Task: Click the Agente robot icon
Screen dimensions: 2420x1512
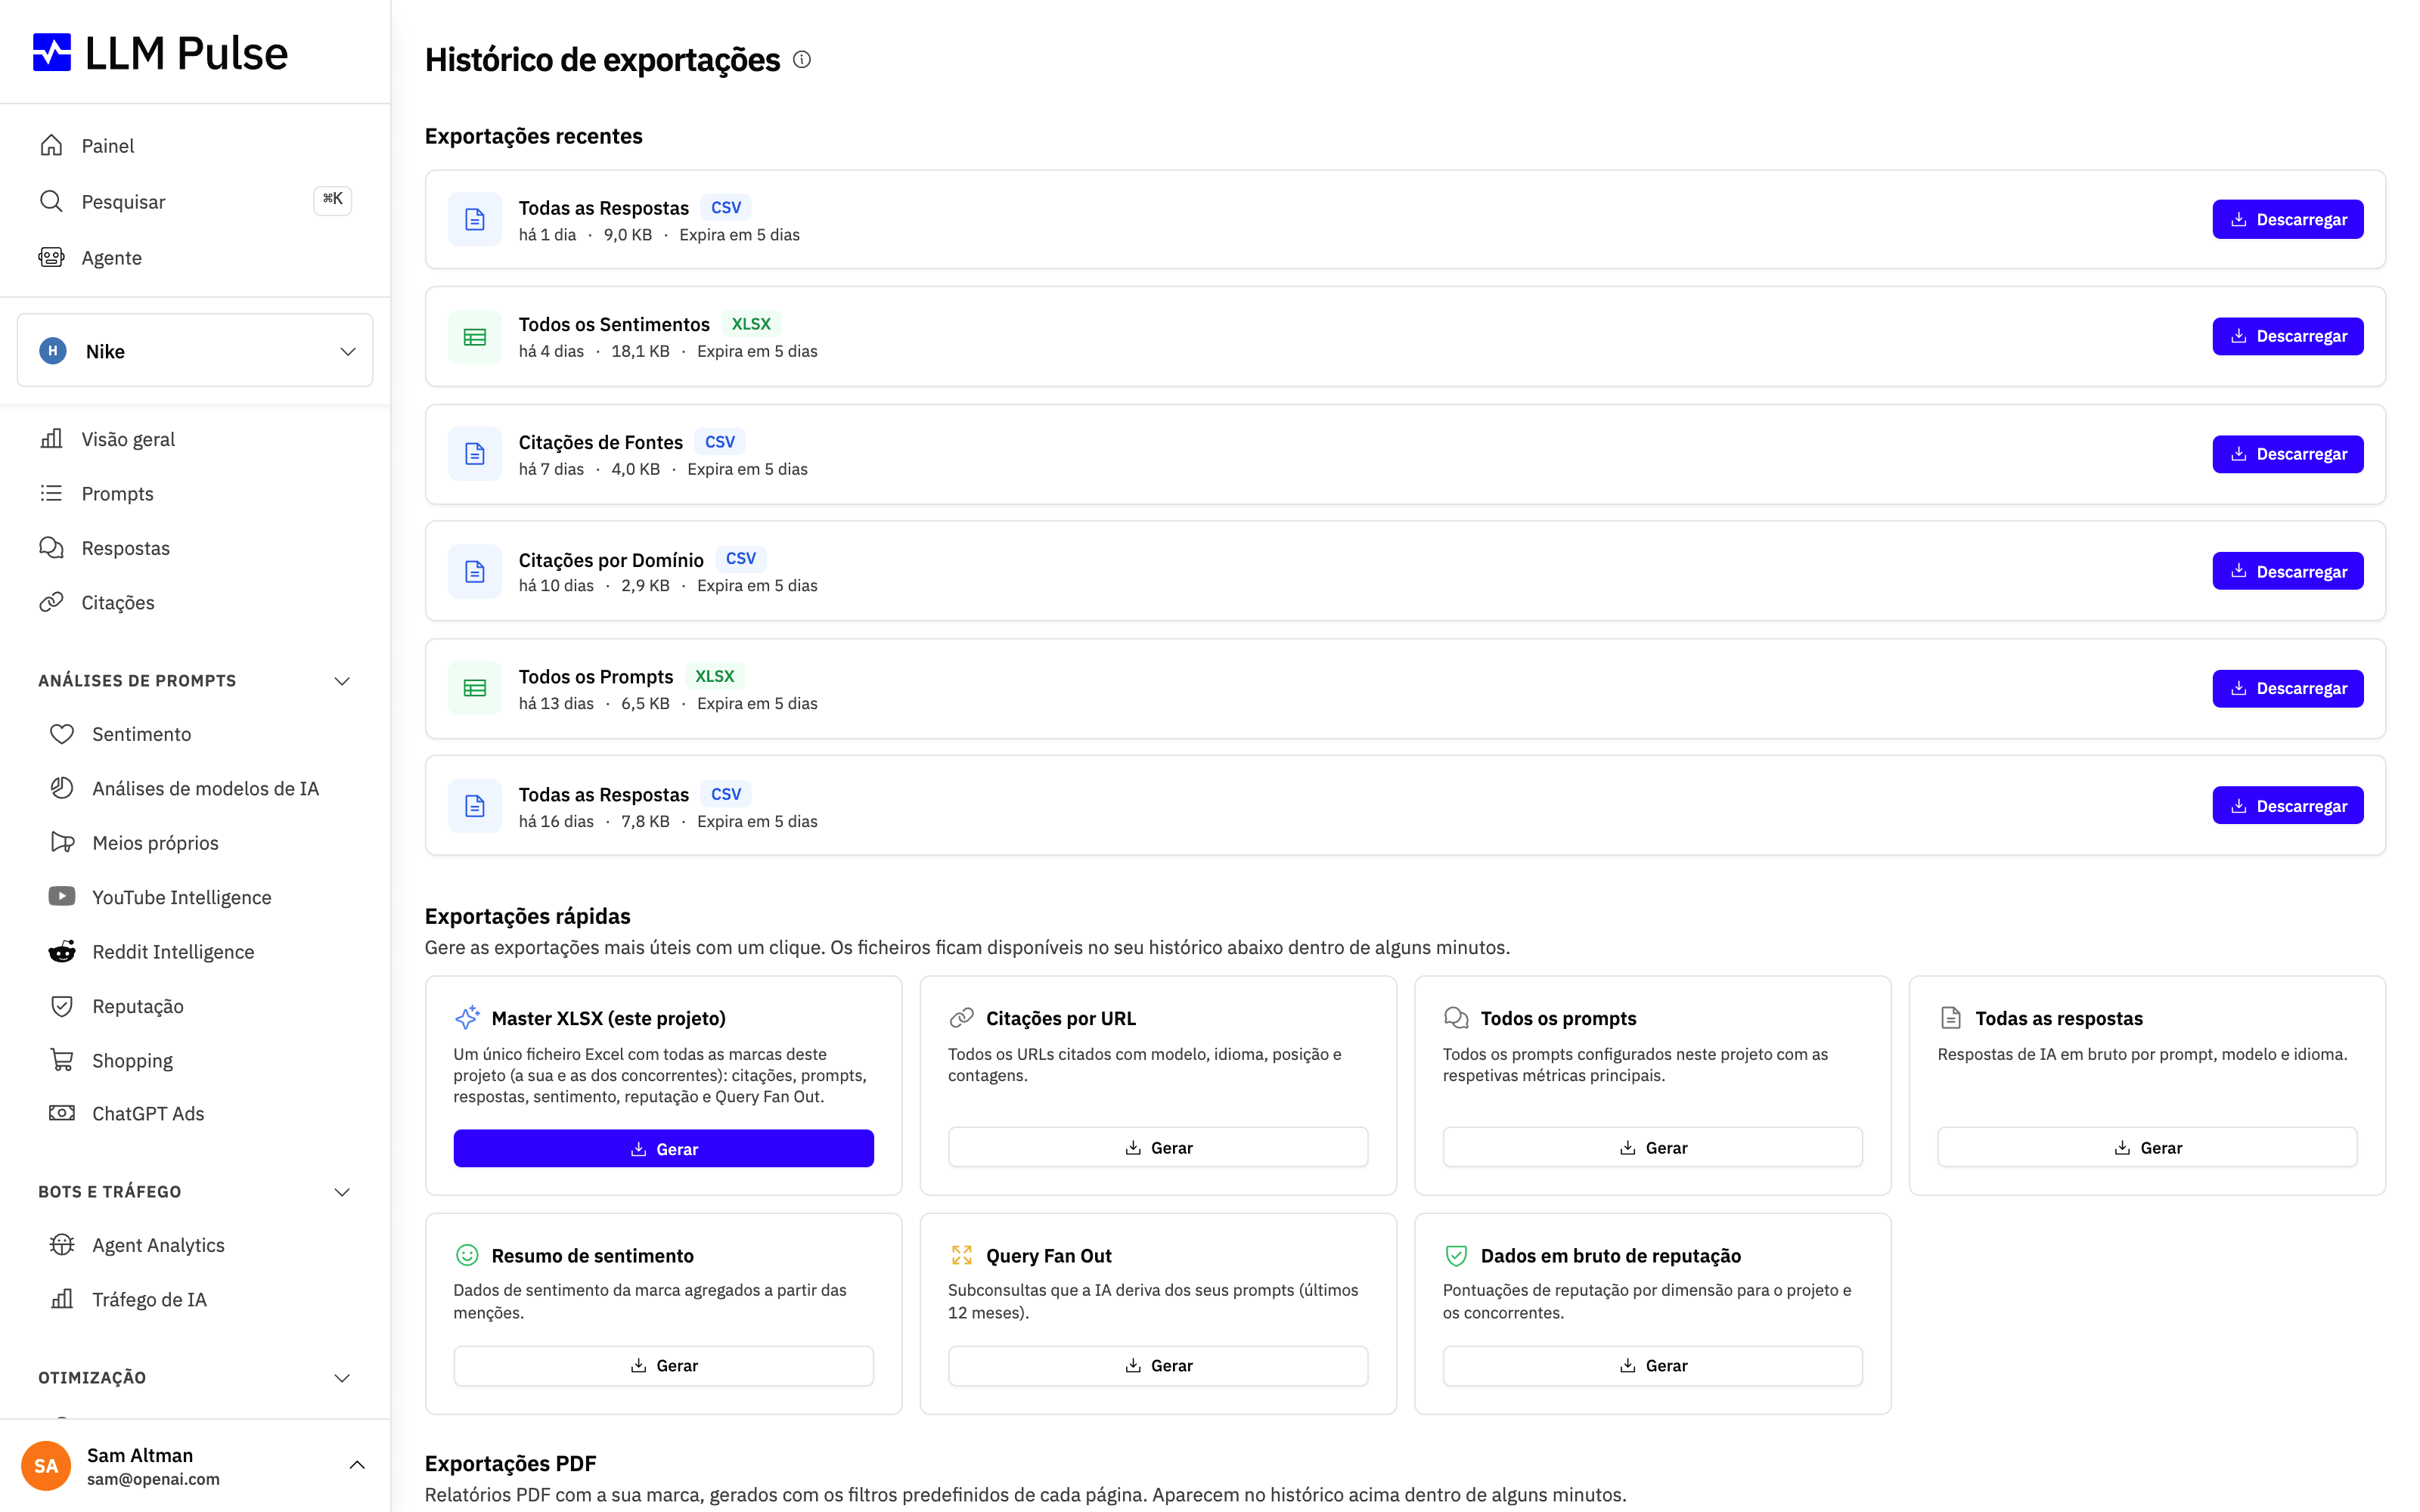Action: tap(52, 257)
